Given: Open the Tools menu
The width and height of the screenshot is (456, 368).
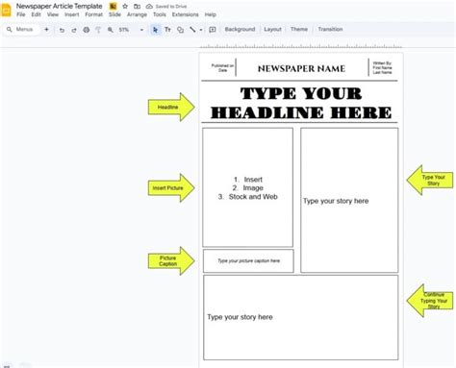Looking at the screenshot, I should [160, 14].
